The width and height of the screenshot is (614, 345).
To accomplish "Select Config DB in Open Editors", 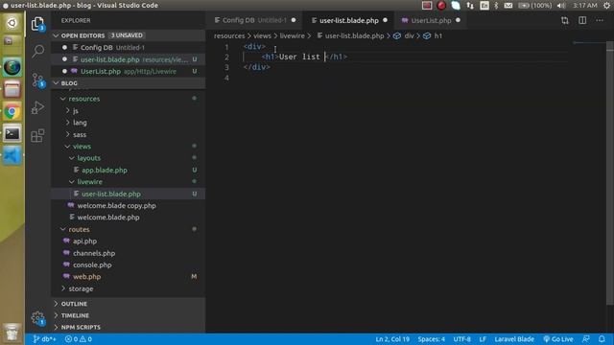I will [128, 47].
